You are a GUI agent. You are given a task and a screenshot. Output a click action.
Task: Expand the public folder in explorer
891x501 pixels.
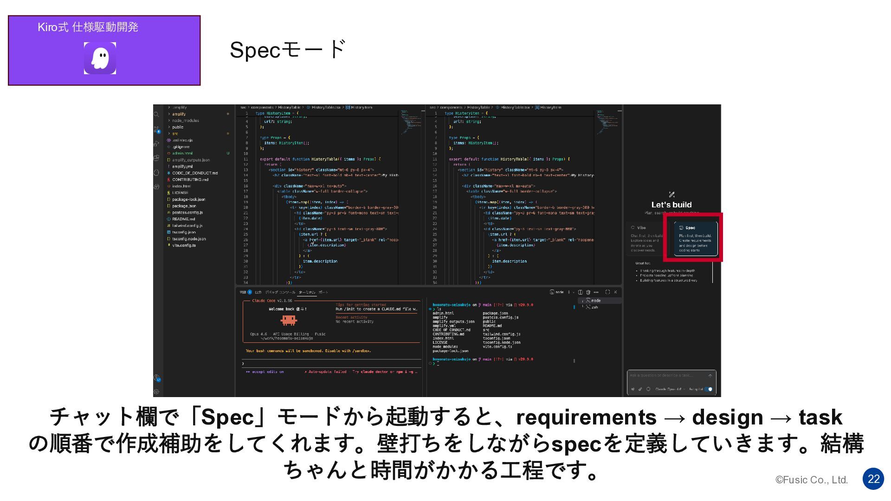[177, 127]
